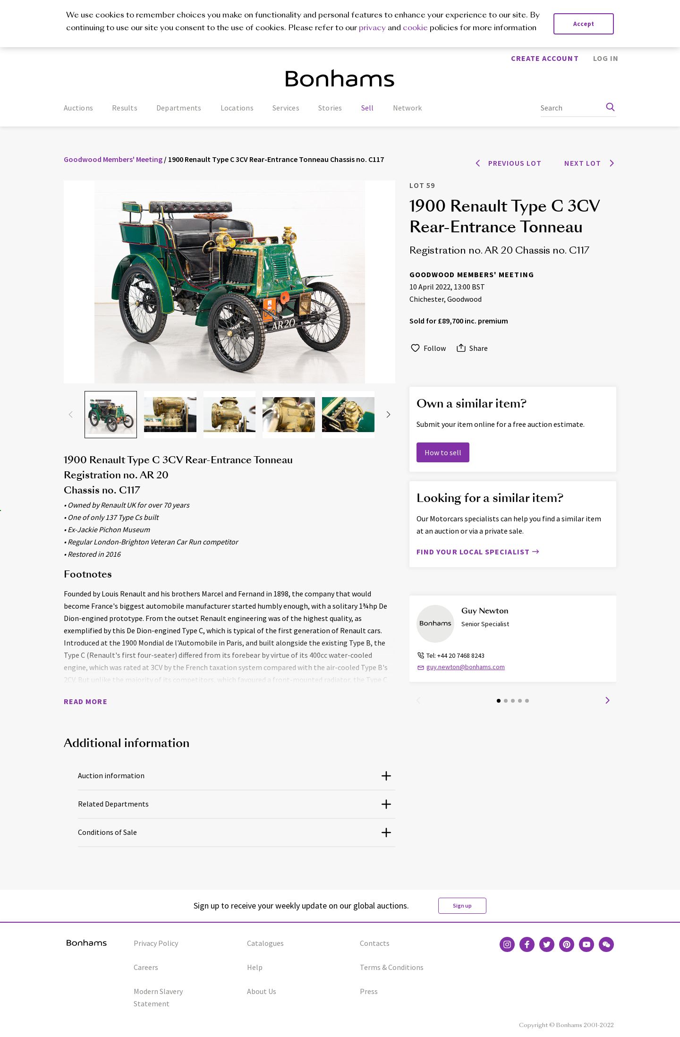Accept the cookies notice

pyautogui.click(x=584, y=24)
